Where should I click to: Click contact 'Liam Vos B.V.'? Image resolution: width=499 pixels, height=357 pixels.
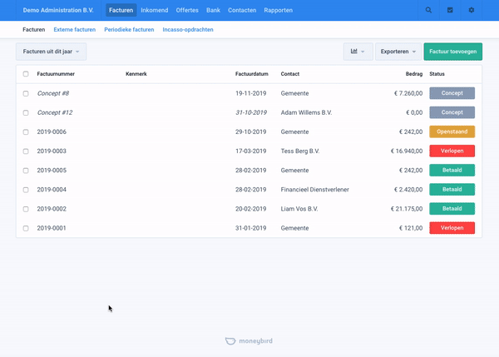299,209
